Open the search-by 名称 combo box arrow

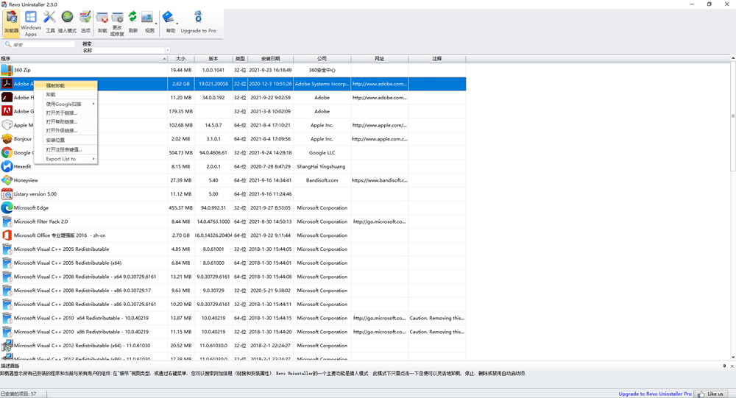point(167,50)
